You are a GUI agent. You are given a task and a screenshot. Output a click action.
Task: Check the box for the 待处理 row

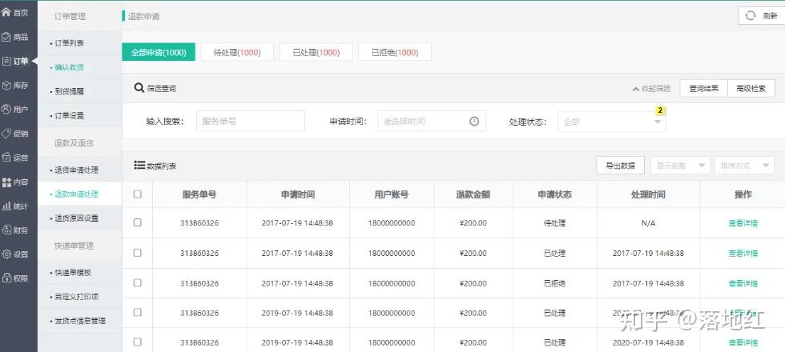[137, 222]
